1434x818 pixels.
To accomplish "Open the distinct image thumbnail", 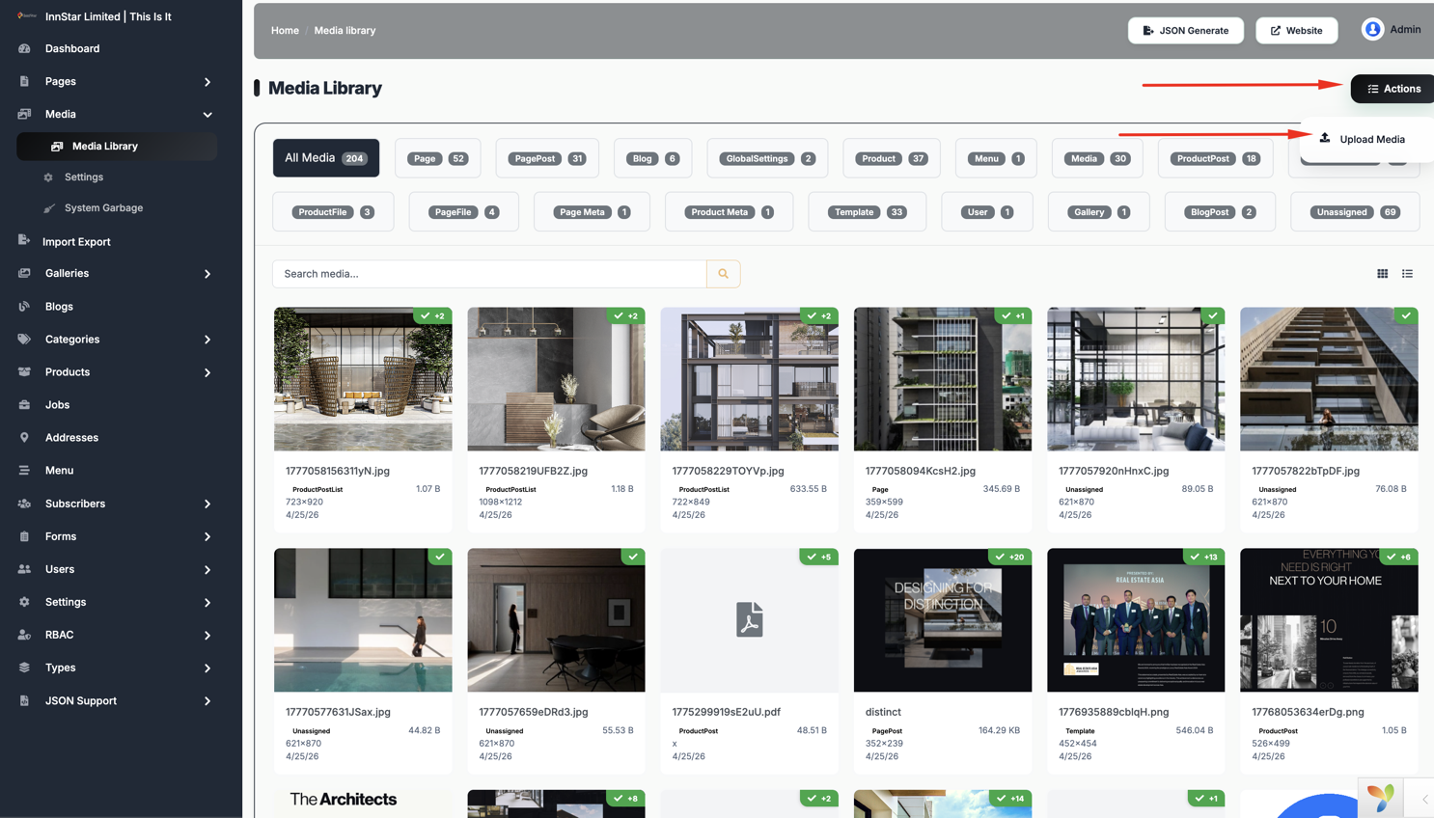I will (943, 620).
